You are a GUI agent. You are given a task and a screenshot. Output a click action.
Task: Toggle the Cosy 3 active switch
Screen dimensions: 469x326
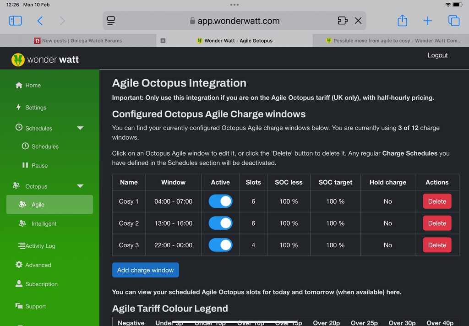(220, 245)
